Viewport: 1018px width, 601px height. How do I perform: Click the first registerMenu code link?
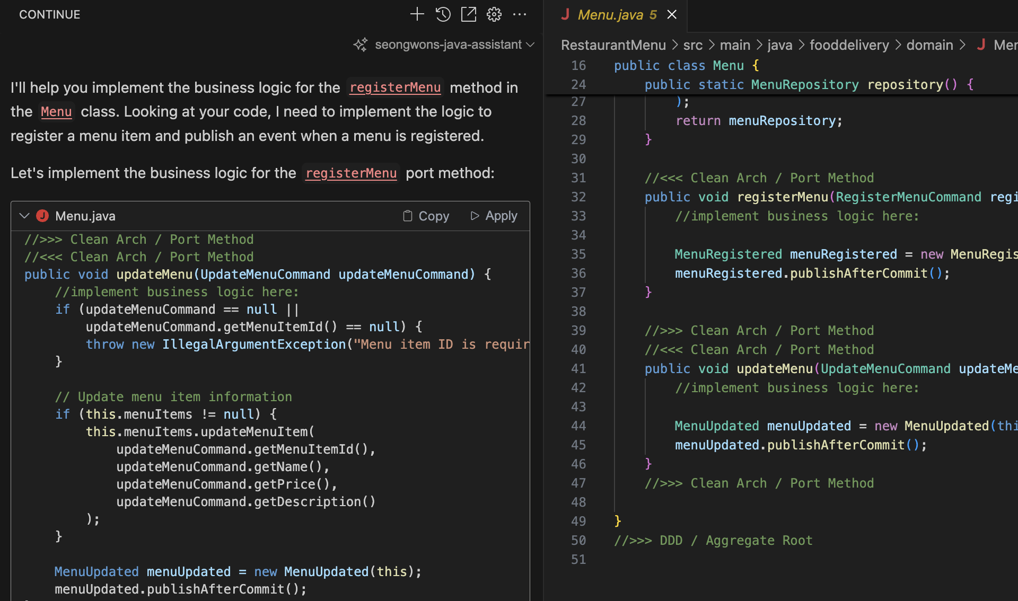tap(395, 87)
